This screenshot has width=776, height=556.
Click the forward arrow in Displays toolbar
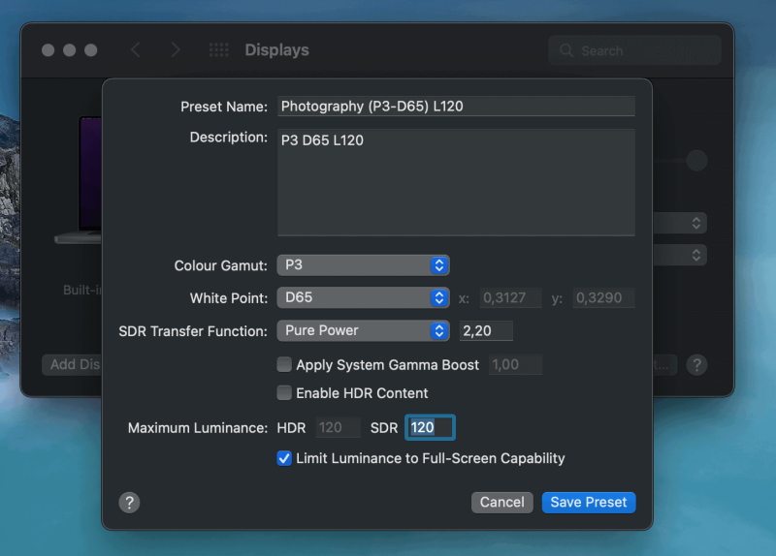coord(175,50)
